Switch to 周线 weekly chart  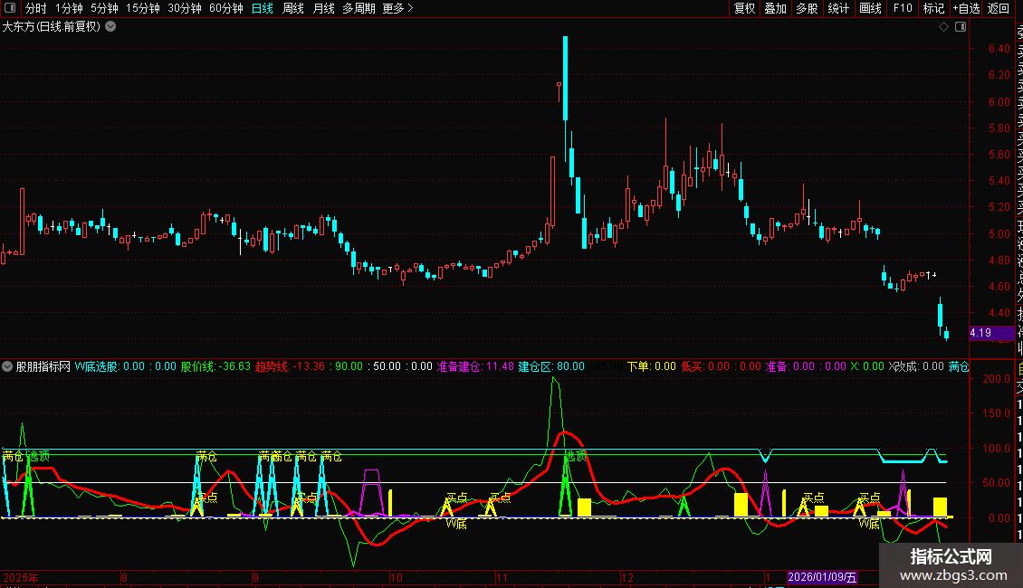pyautogui.click(x=293, y=8)
